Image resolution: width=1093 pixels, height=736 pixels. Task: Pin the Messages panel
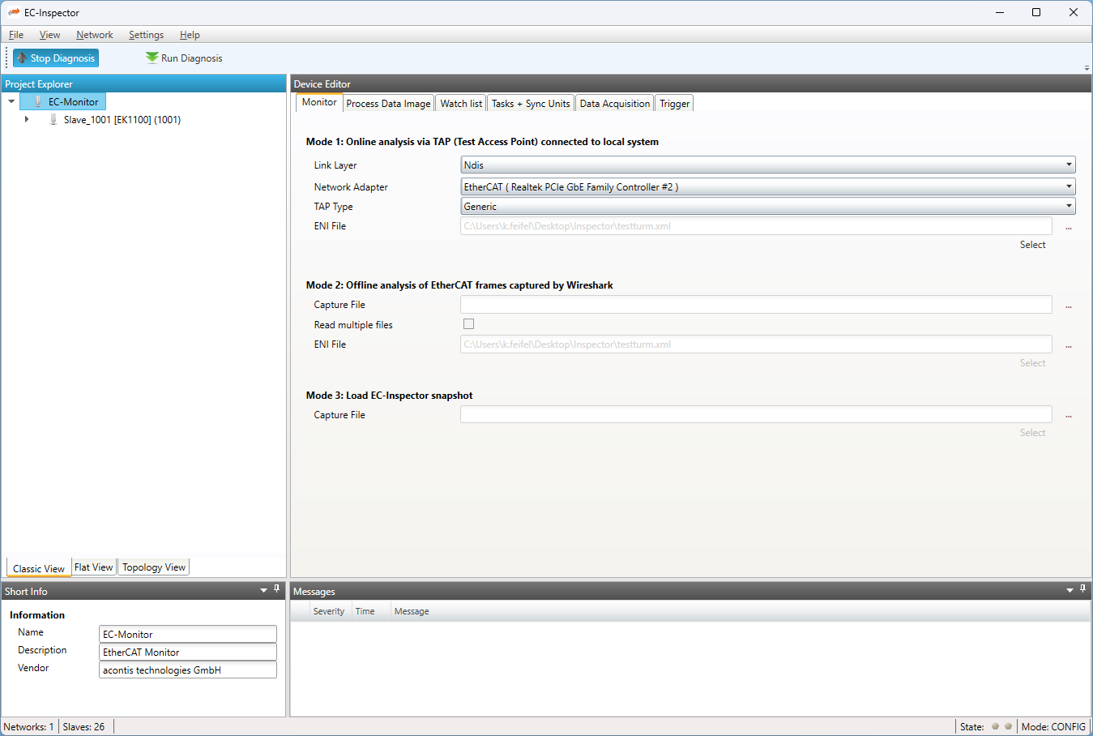(1082, 589)
